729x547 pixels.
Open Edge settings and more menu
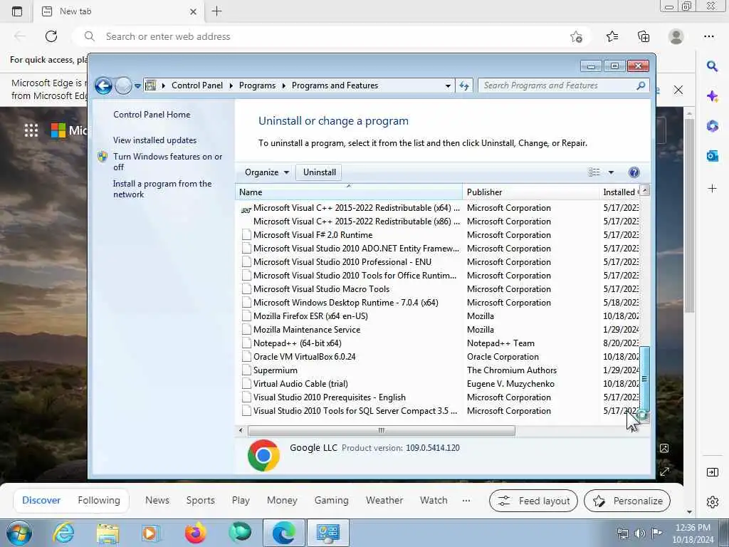point(708,36)
